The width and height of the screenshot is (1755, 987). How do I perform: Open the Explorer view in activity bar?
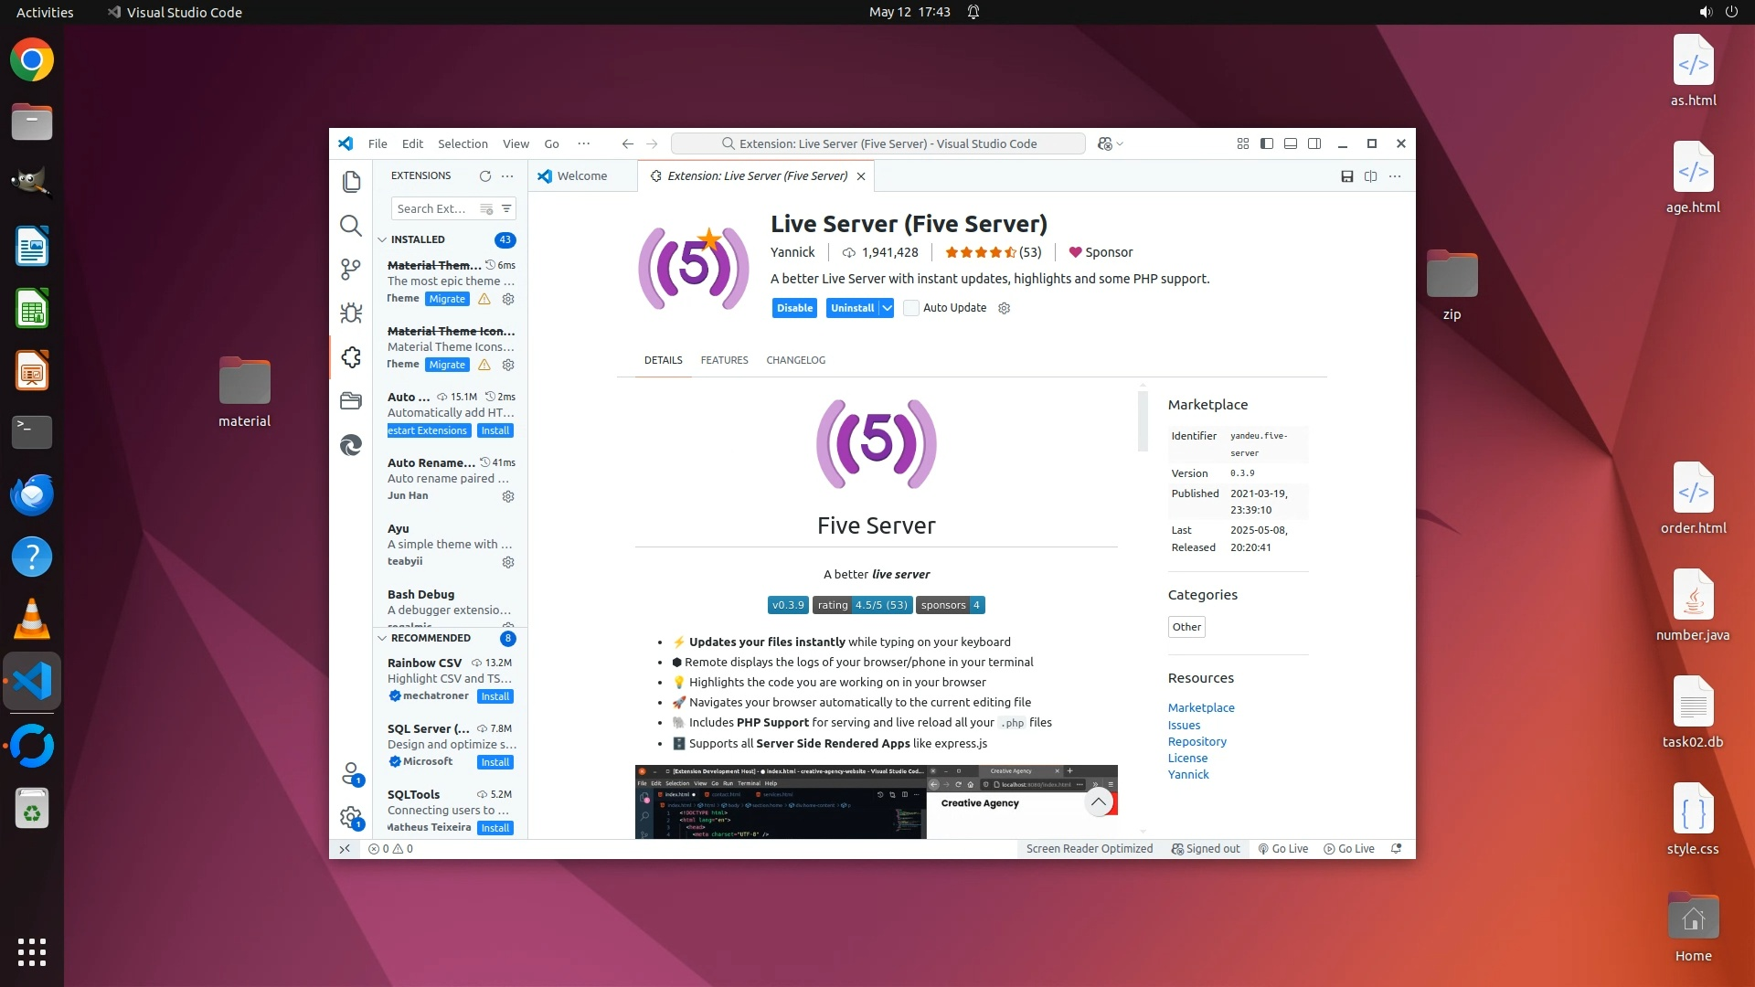pyautogui.click(x=351, y=182)
